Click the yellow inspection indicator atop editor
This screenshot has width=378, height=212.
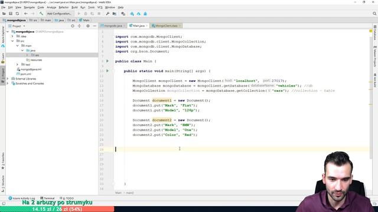tap(370, 31)
